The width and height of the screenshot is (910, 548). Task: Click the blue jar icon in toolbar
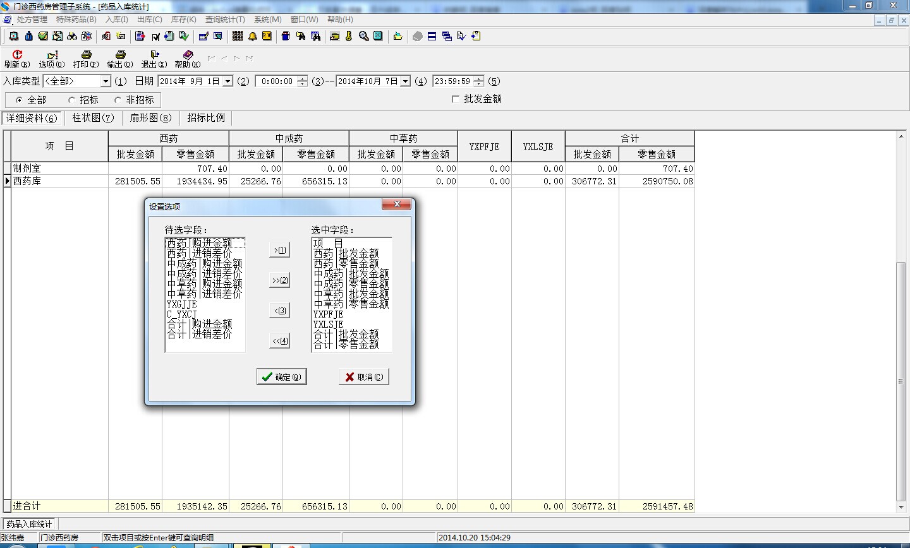point(286,36)
